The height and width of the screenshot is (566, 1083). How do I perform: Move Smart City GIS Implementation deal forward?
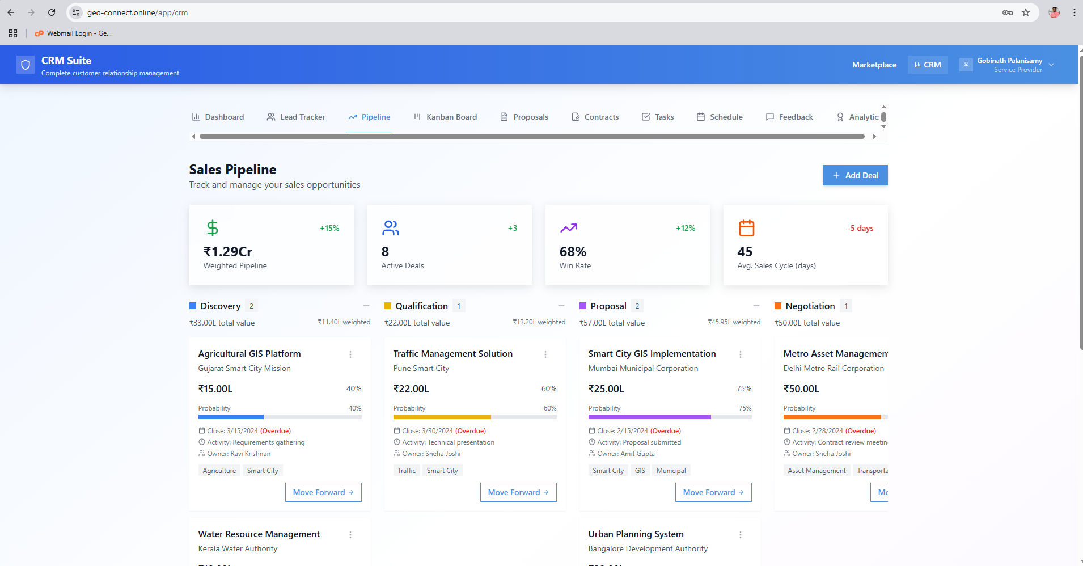713,492
